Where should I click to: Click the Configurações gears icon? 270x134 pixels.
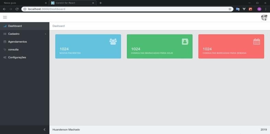(5, 58)
